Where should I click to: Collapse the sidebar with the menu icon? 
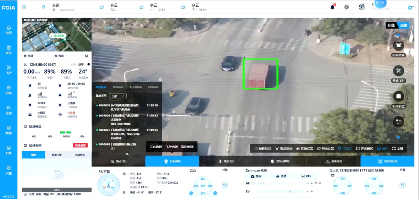tap(24, 7)
